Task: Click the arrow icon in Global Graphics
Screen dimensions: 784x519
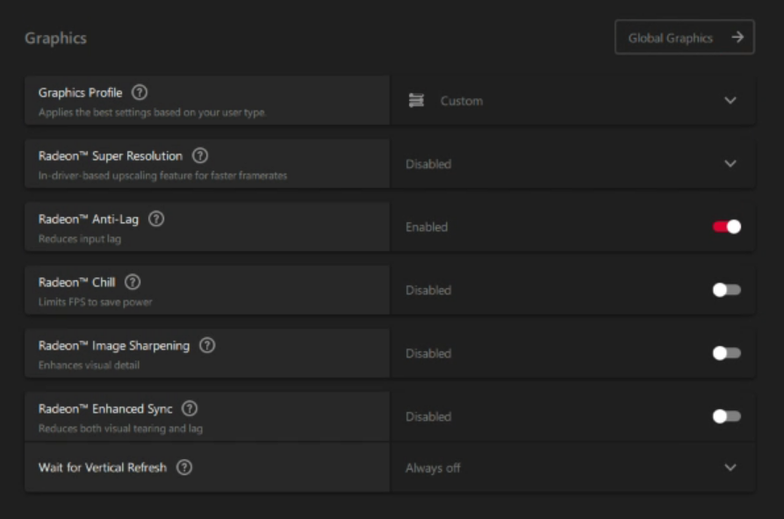Action: tap(737, 38)
